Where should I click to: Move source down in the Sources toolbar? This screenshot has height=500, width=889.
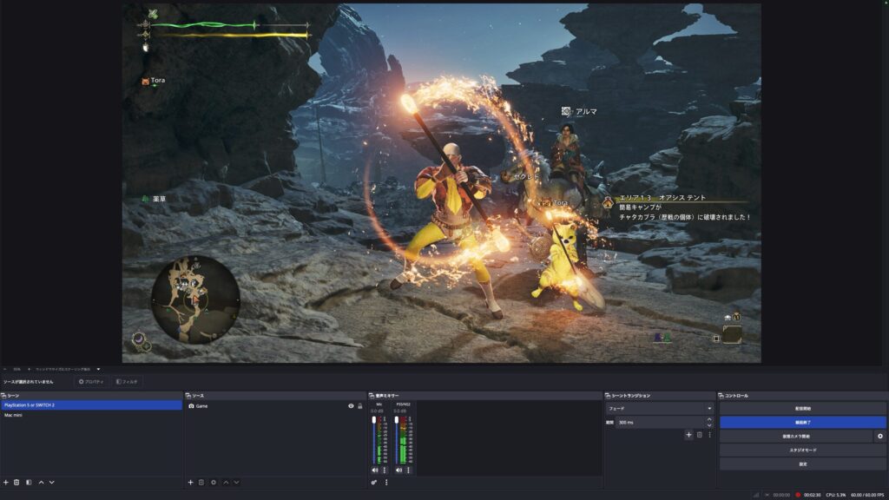pyautogui.click(x=236, y=483)
